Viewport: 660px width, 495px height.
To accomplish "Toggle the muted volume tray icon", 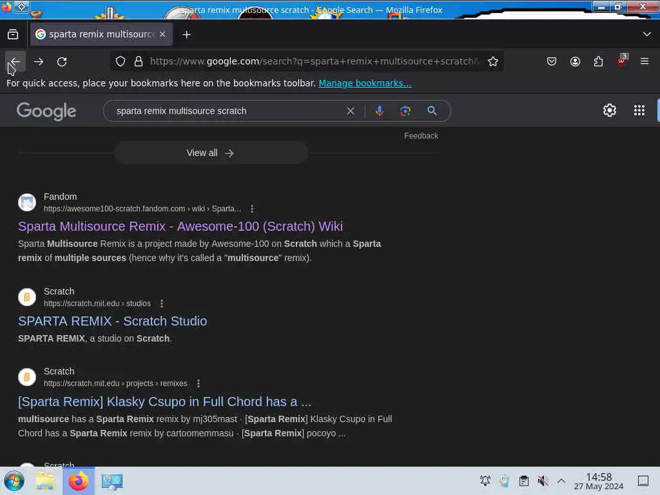I will tap(543, 481).
